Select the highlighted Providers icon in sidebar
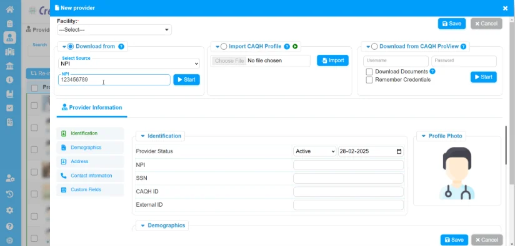 [x=9, y=37]
